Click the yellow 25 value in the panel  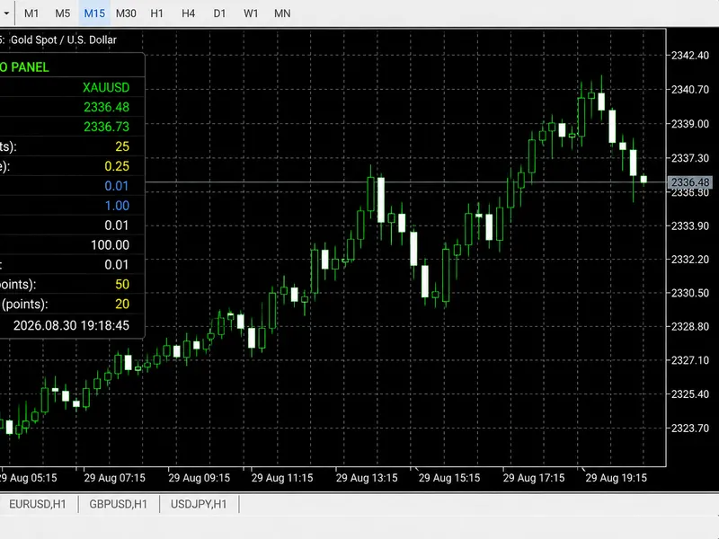tap(122, 146)
